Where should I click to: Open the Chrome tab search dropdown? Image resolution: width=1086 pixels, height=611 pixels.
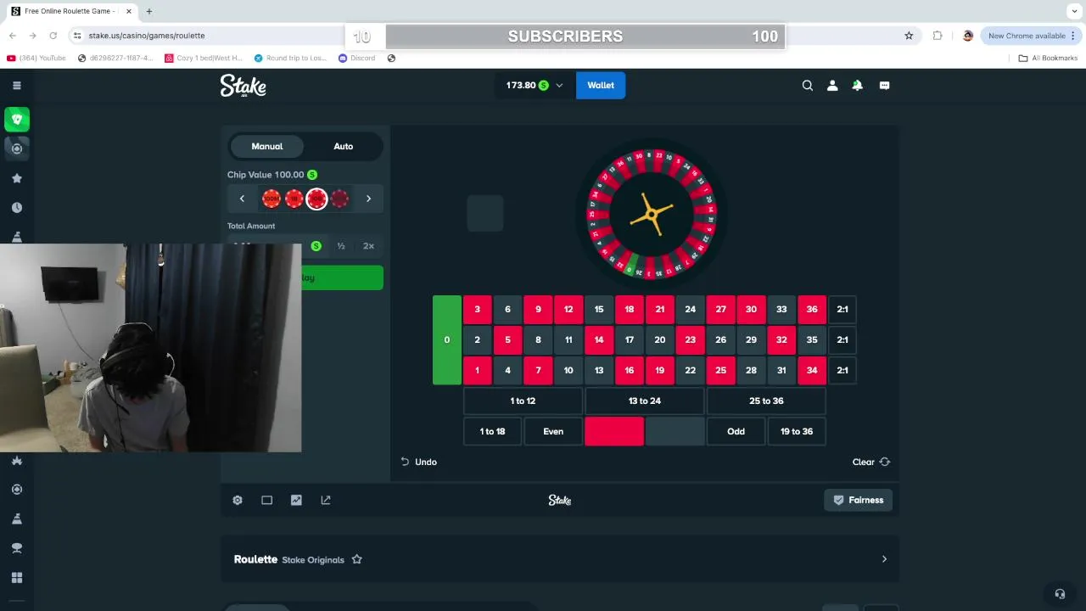[x=1073, y=11]
